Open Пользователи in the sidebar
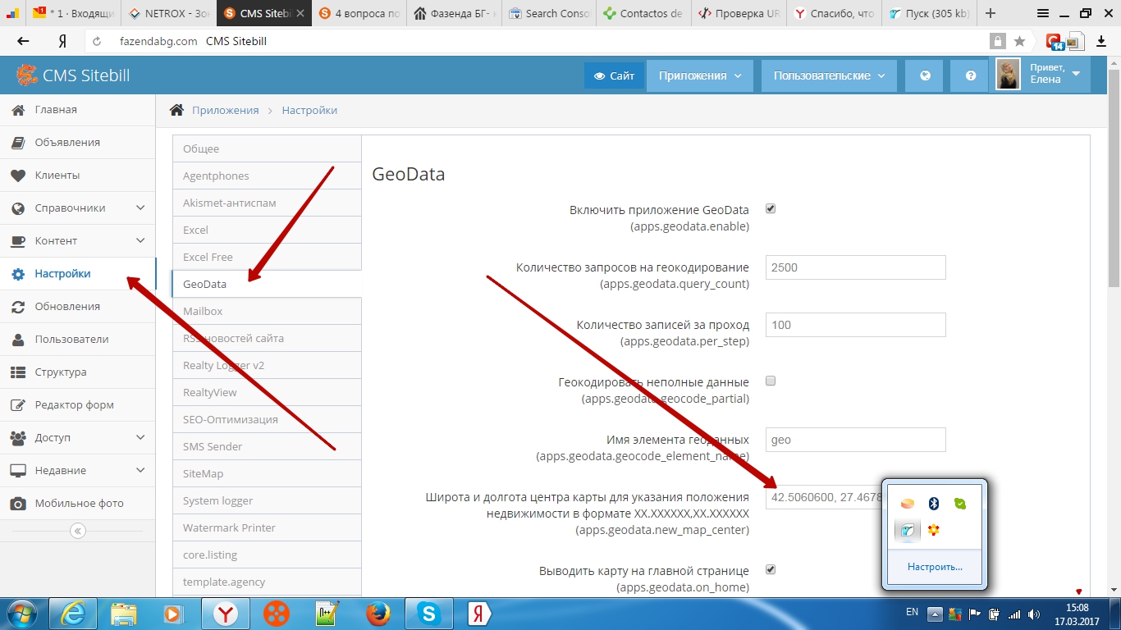 tap(78, 339)
